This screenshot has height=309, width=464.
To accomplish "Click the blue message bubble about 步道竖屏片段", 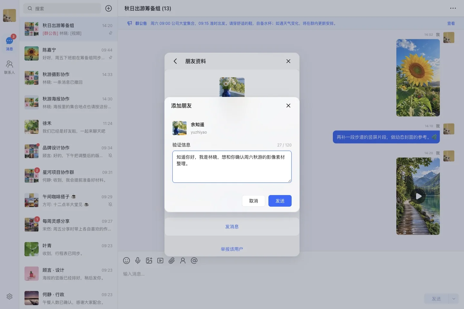I will [x=386, y=137].
